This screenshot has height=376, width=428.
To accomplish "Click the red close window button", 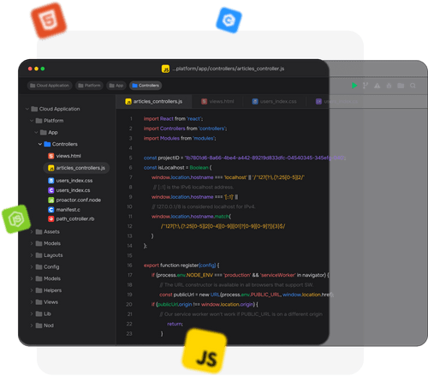I will 30,69.
